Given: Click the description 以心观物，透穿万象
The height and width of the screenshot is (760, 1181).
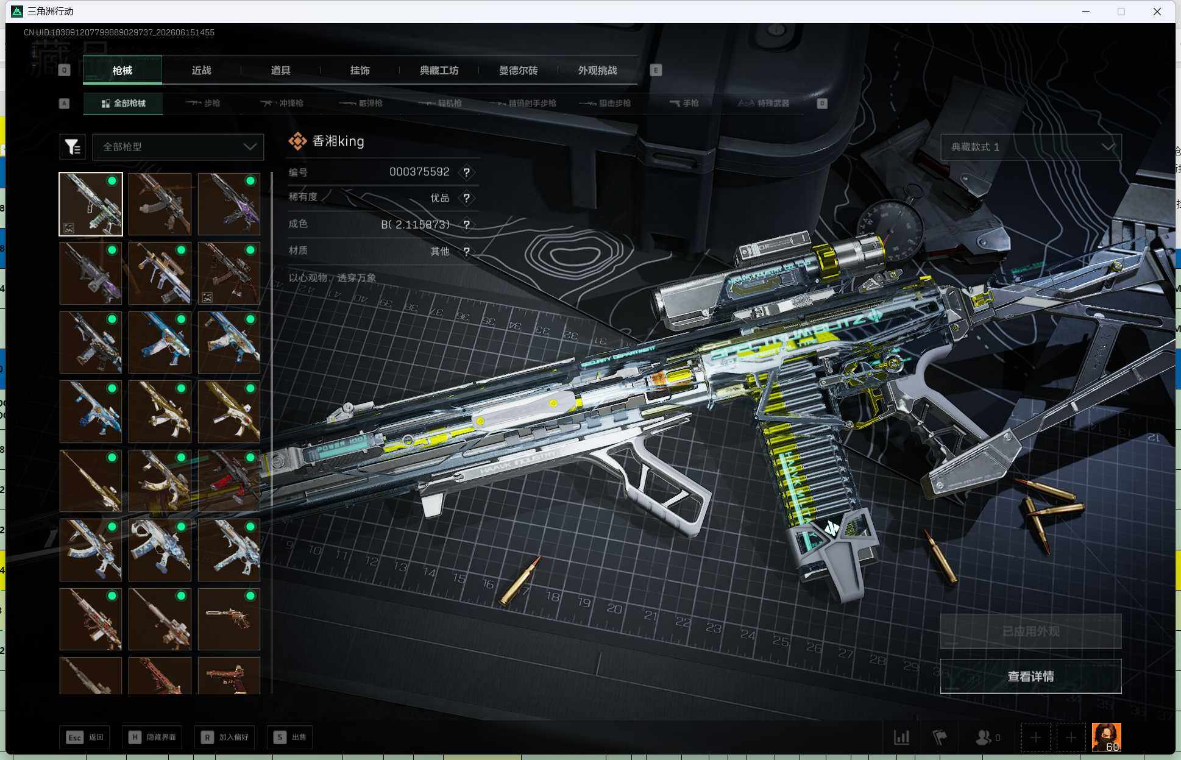Looking at the screenshot, I should [332, 278].
